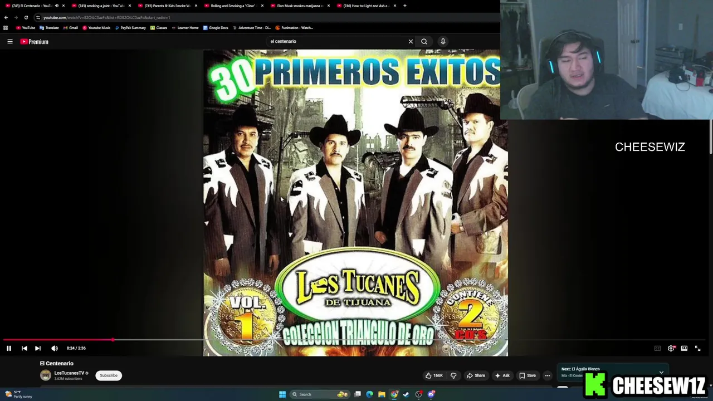Open the apps grid in bookmarks bar
Image resolution: width=713 pixels, height=401 pixels.
coord(6,28)
